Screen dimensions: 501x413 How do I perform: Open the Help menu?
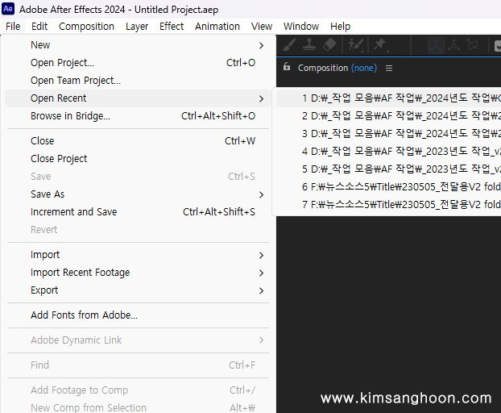340,27
